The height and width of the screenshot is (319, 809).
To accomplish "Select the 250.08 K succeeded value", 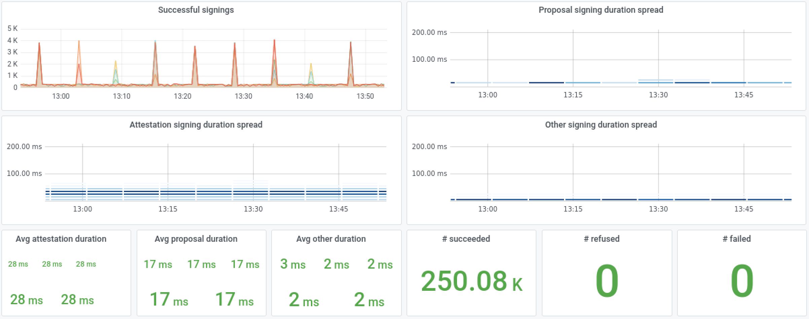I will (471, 281).
